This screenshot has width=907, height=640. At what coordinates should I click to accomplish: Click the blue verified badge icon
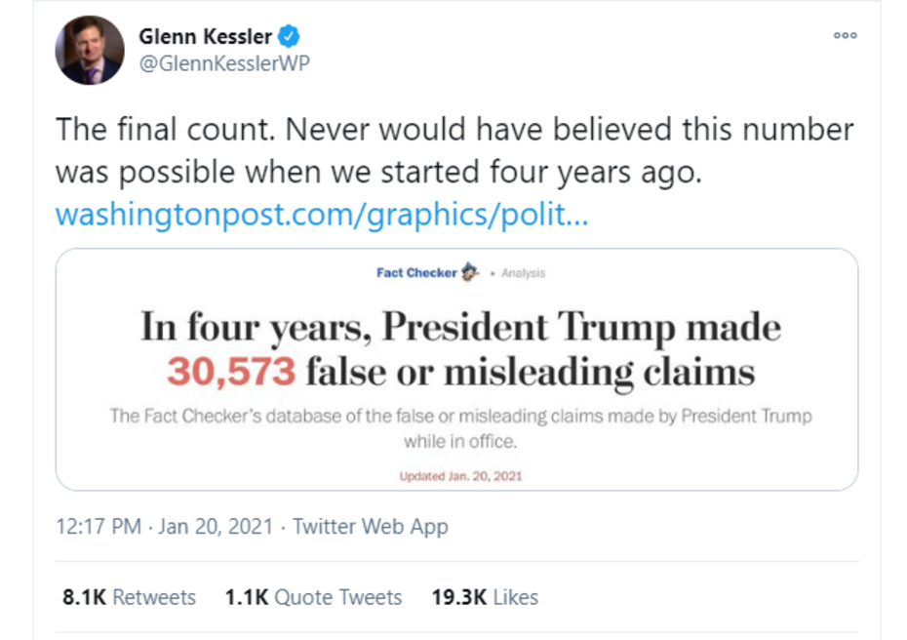(289, 37)
